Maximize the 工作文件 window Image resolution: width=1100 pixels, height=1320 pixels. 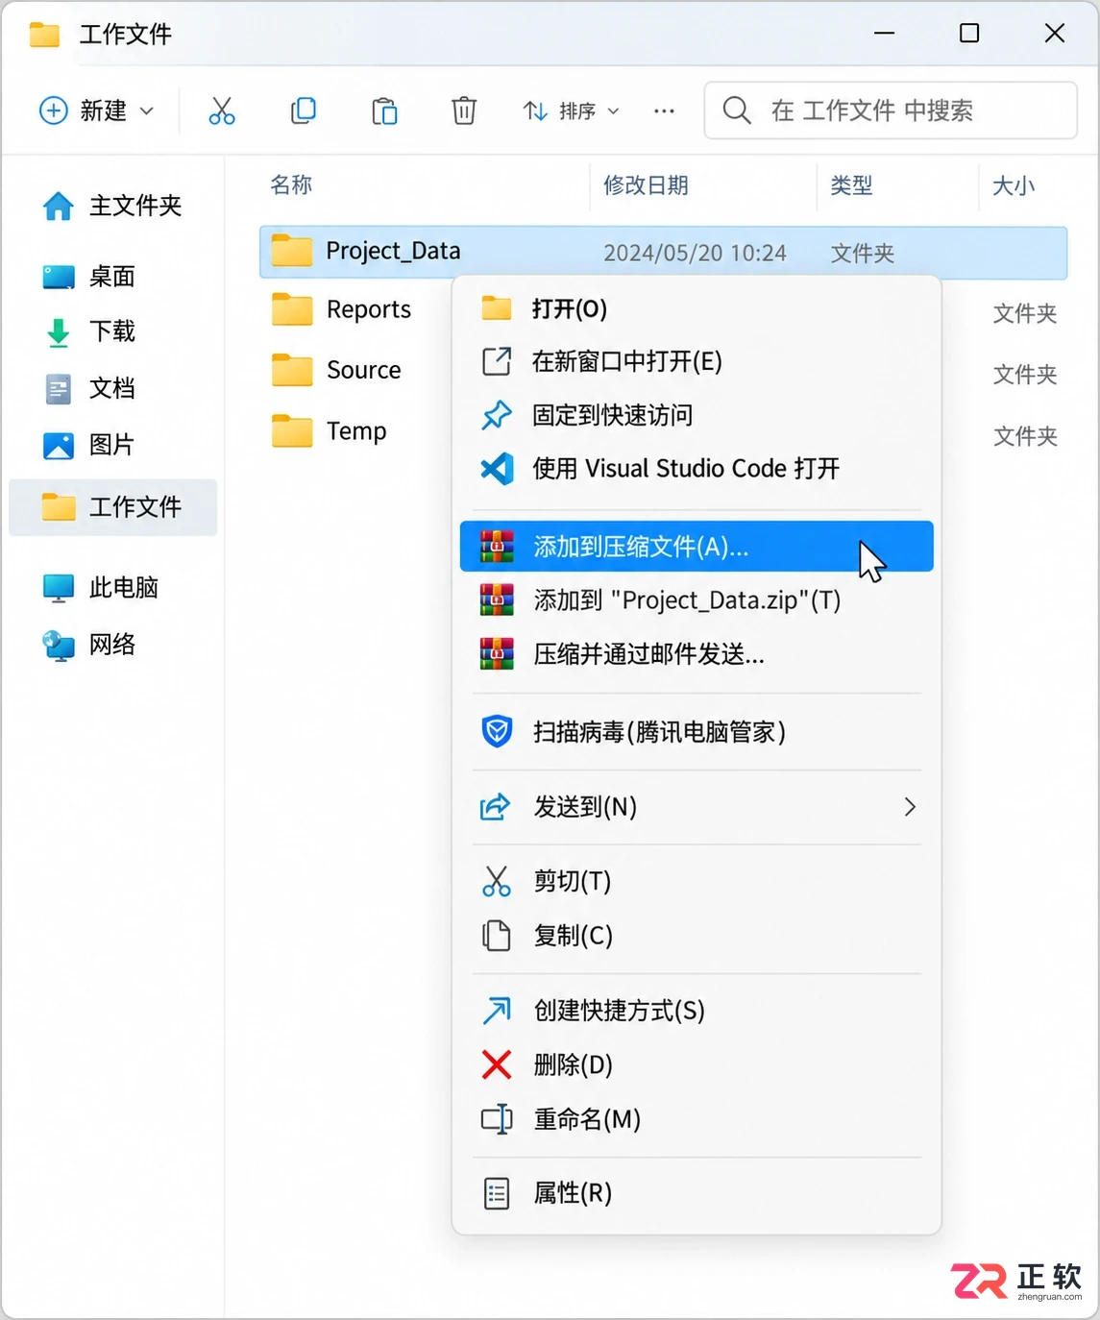point(969,34)
